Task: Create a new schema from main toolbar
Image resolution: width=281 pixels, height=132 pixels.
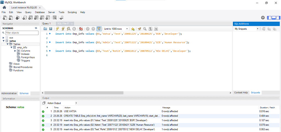Action: point(24,18)
